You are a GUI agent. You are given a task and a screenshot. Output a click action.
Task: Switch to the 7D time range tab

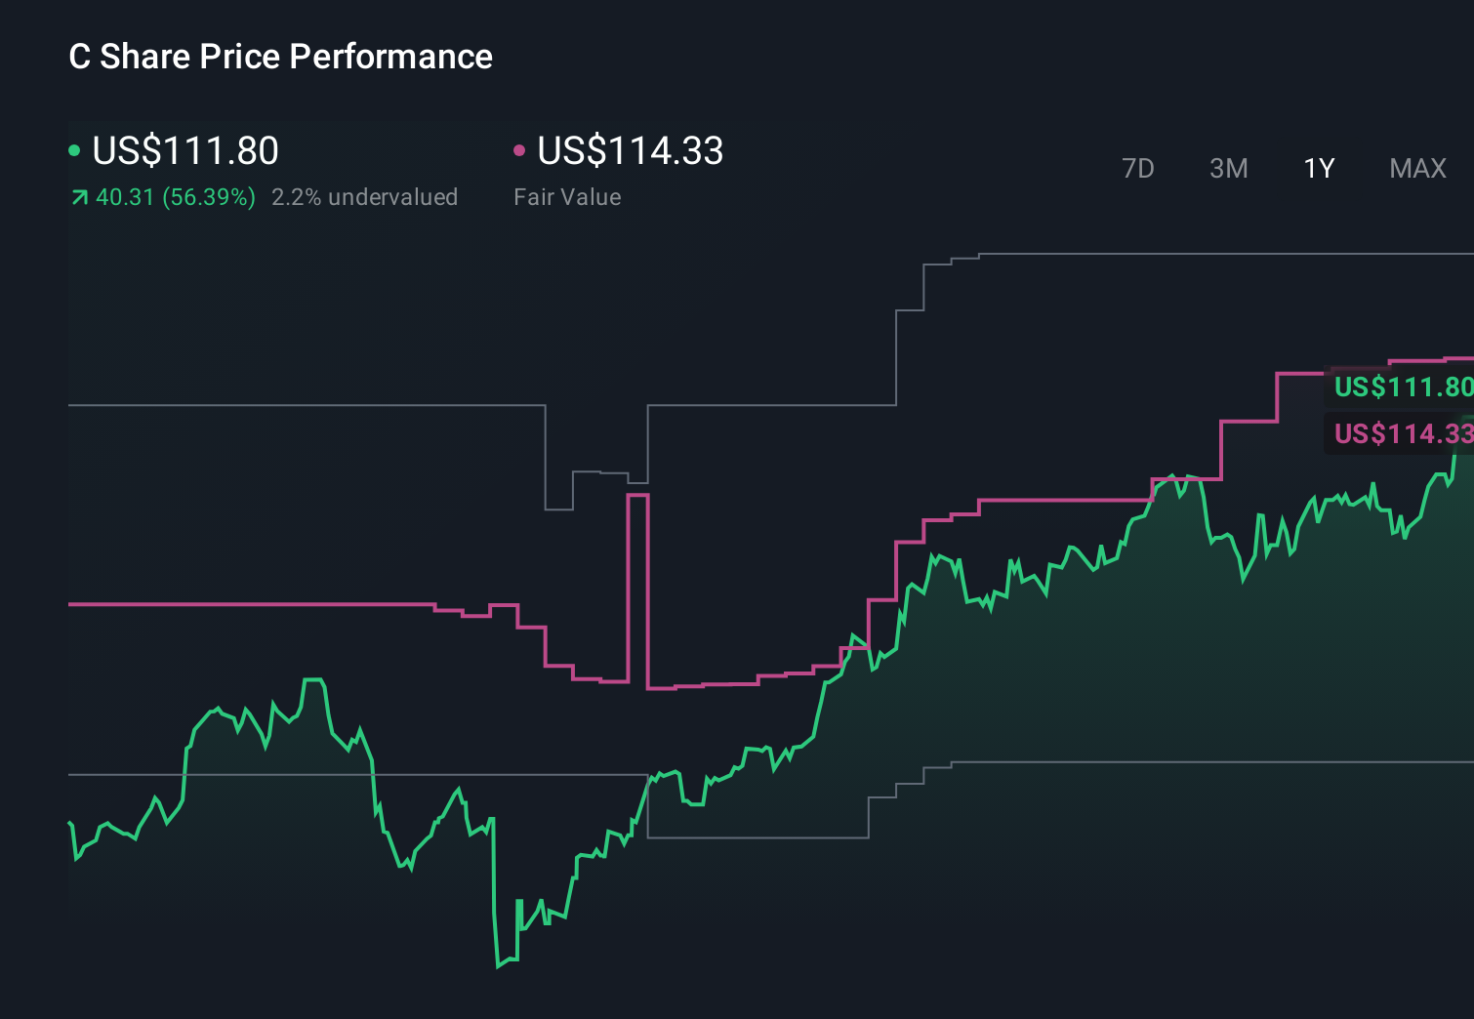pos(1138,168)
